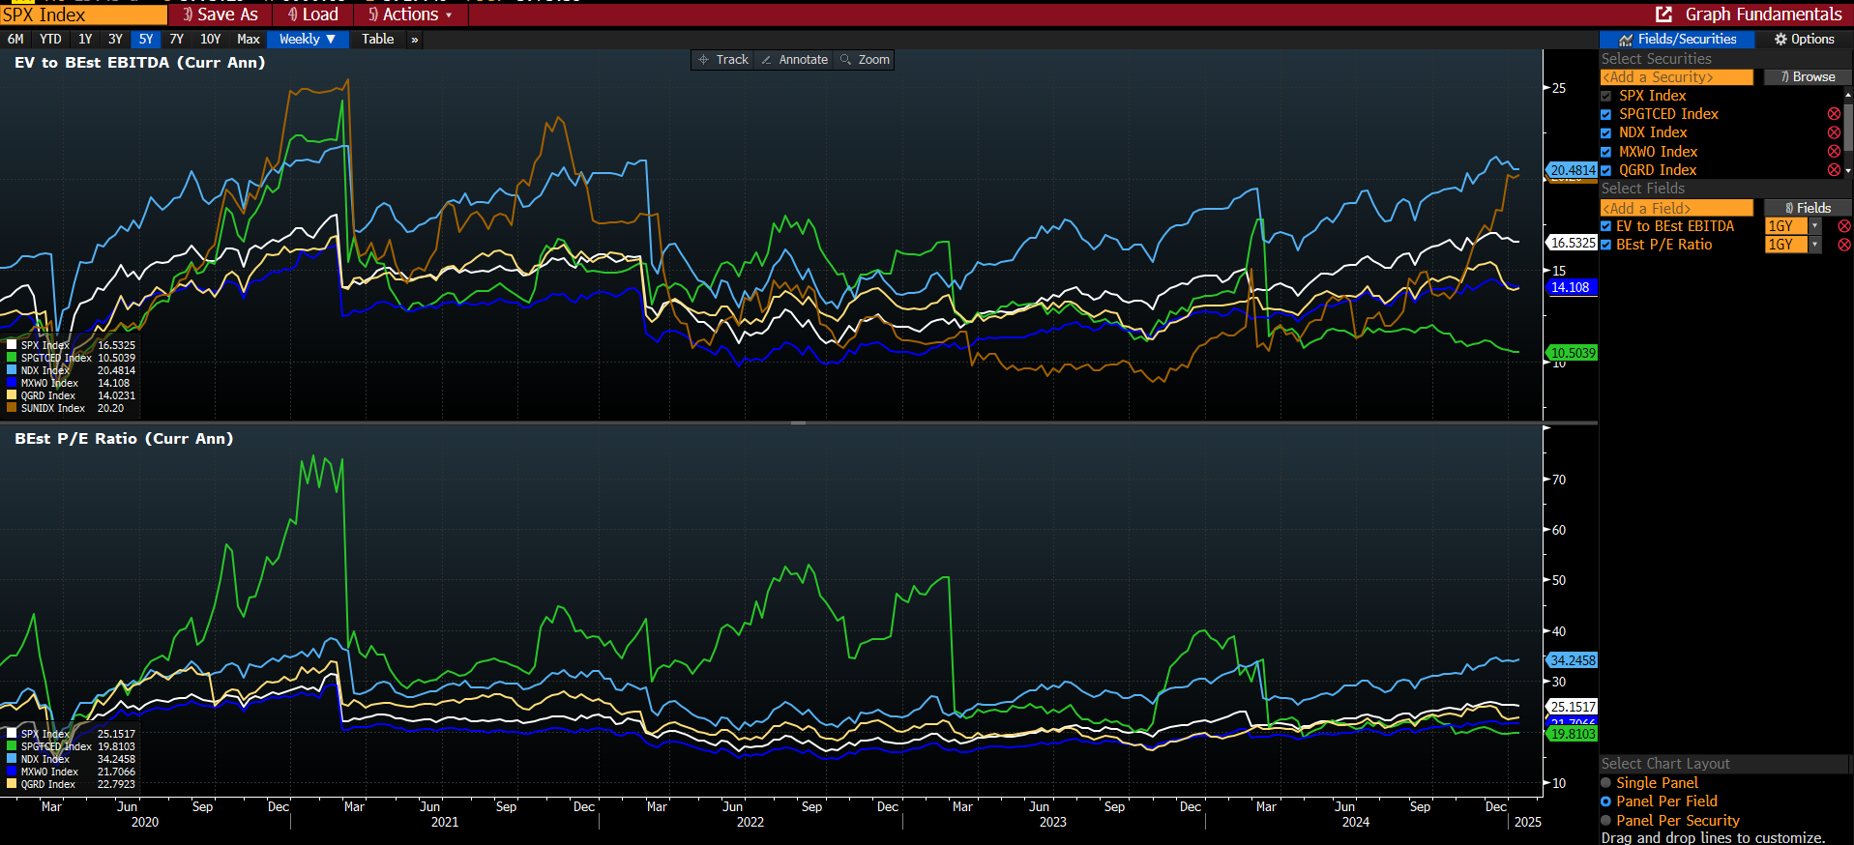Click the Browse securities button
This screenshot has width=1854, height=845.
[x=1807, y=77]
